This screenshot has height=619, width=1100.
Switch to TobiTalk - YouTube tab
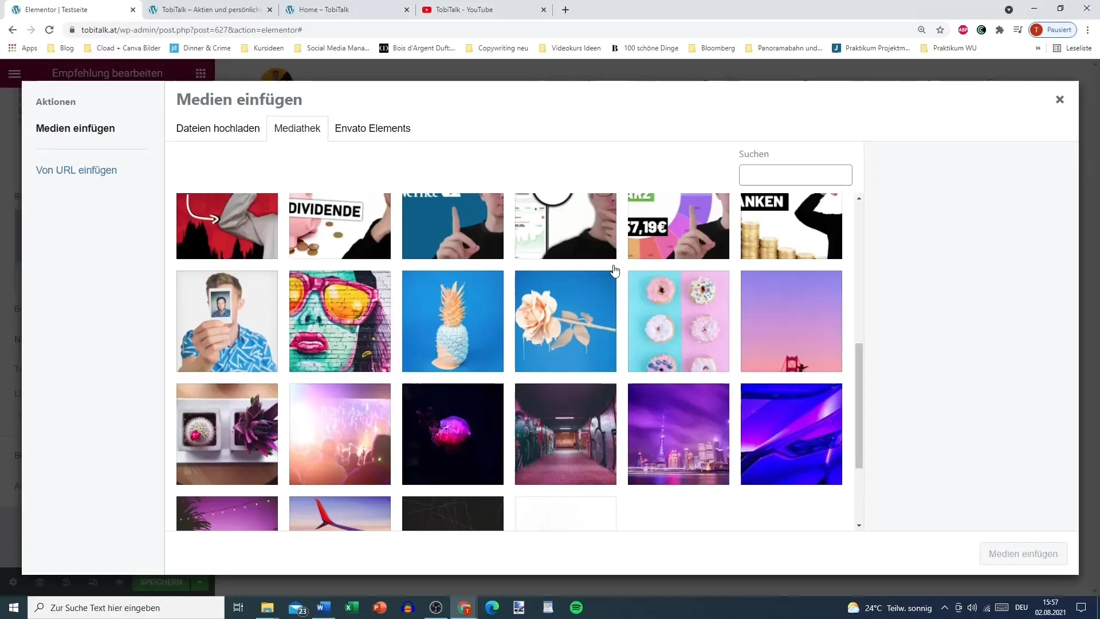click(x=485, y=10)
